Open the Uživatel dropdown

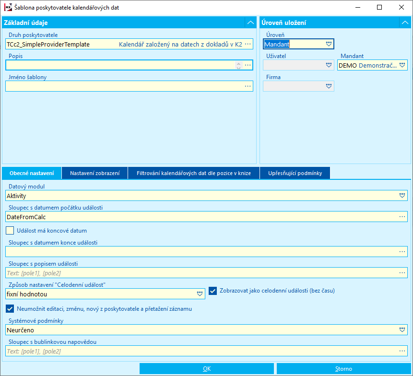tap(329, 65)
